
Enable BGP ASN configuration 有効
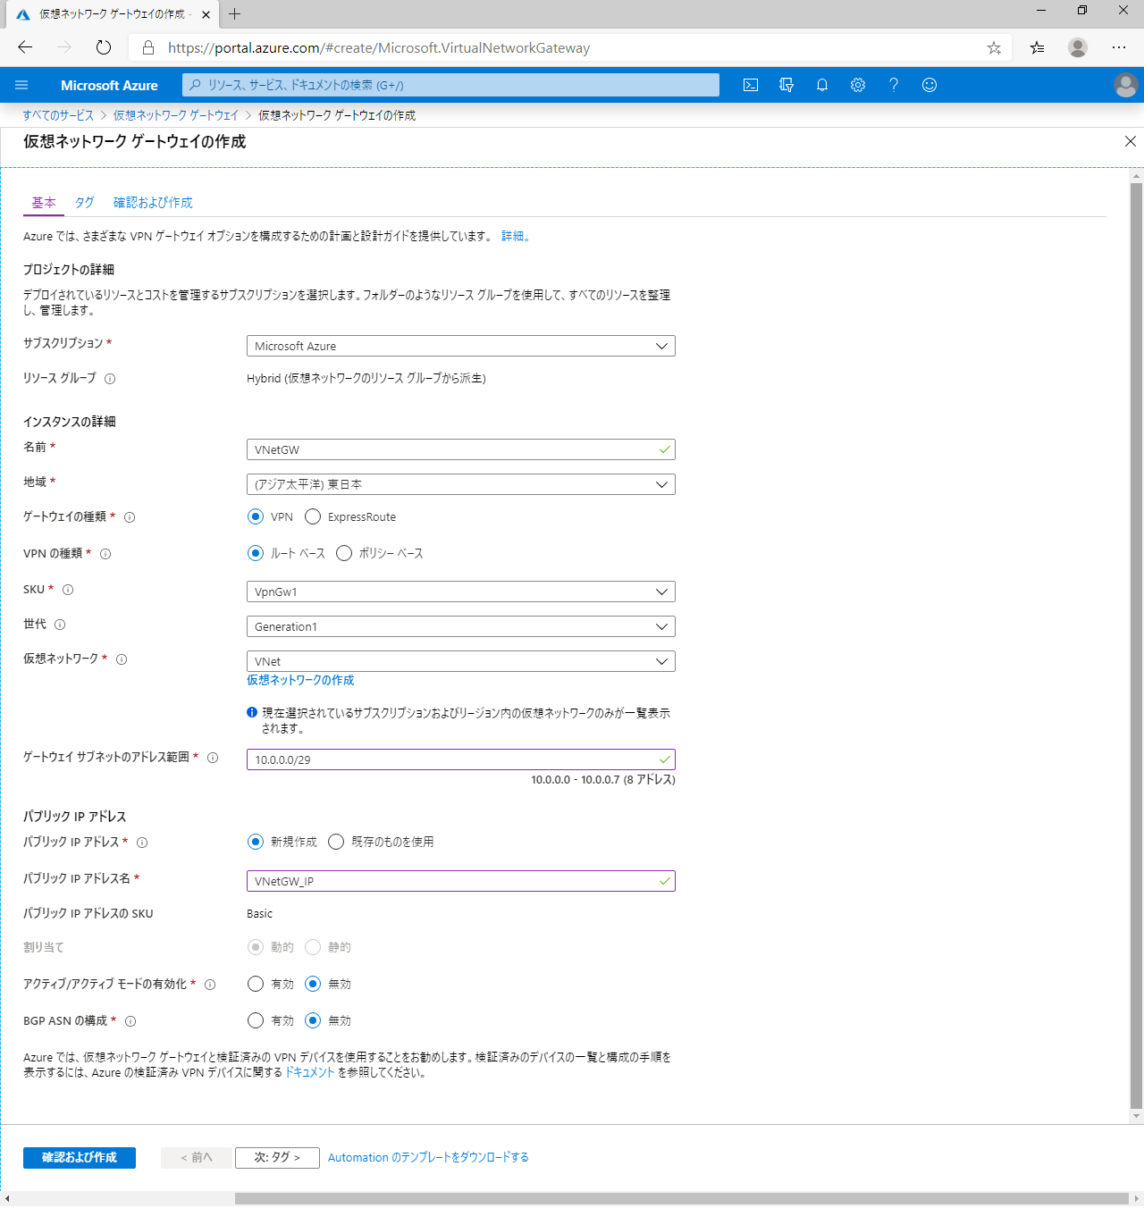256,1020
